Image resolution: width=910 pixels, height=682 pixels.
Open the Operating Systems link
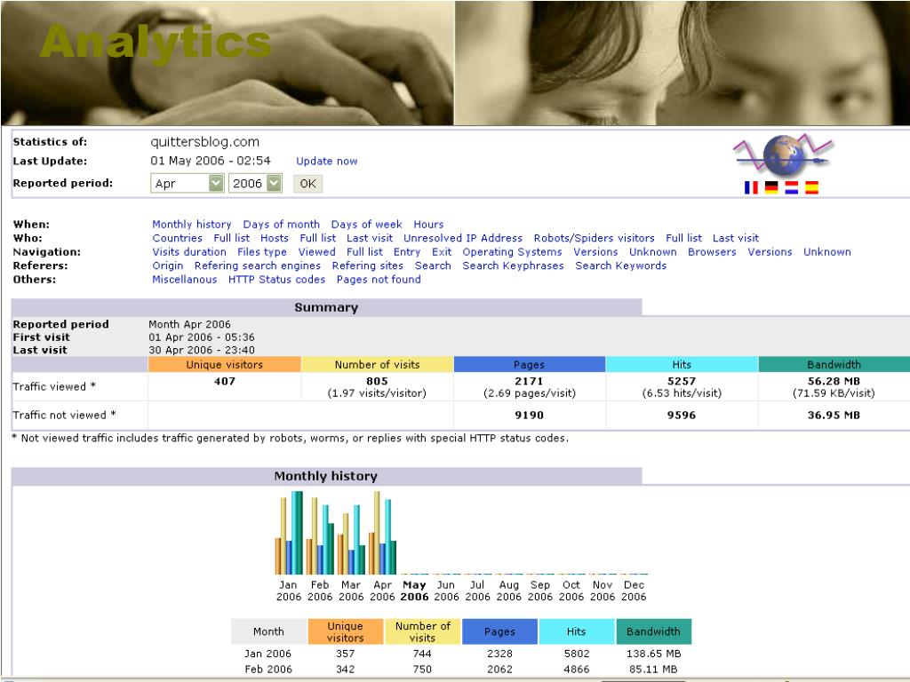(513, 252)
